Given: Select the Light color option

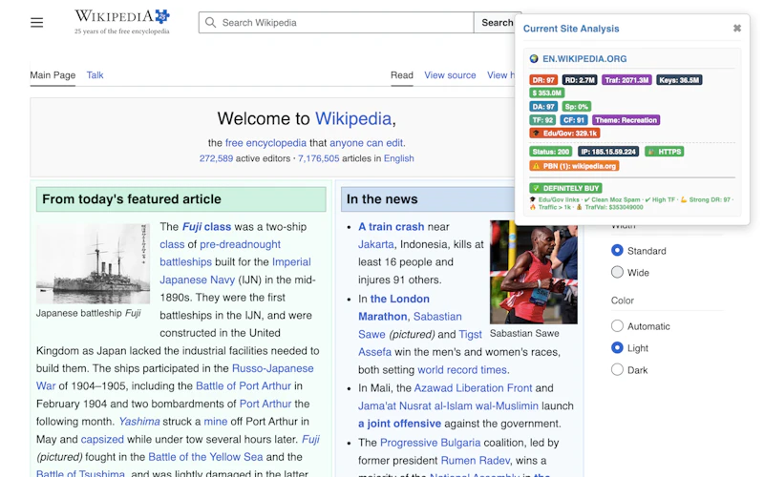Looking at the screenshot, I should point(617,347).
